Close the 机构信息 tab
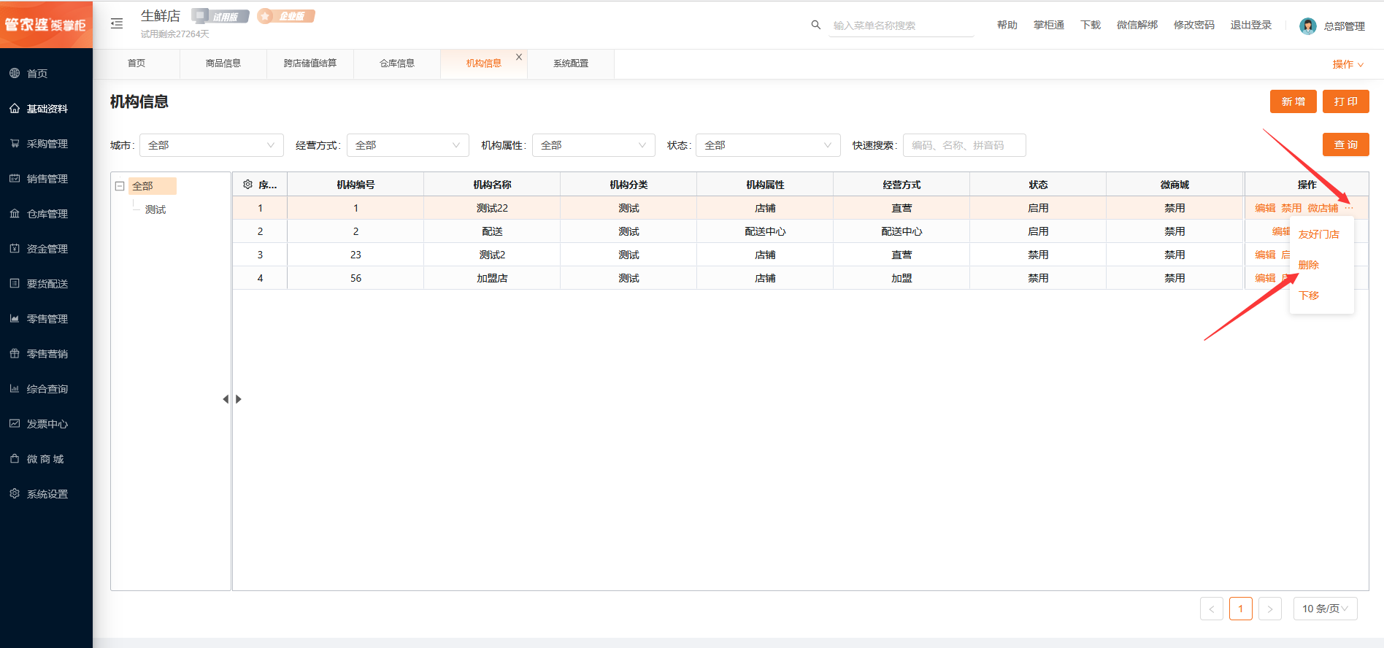 (x=519, y=57)
